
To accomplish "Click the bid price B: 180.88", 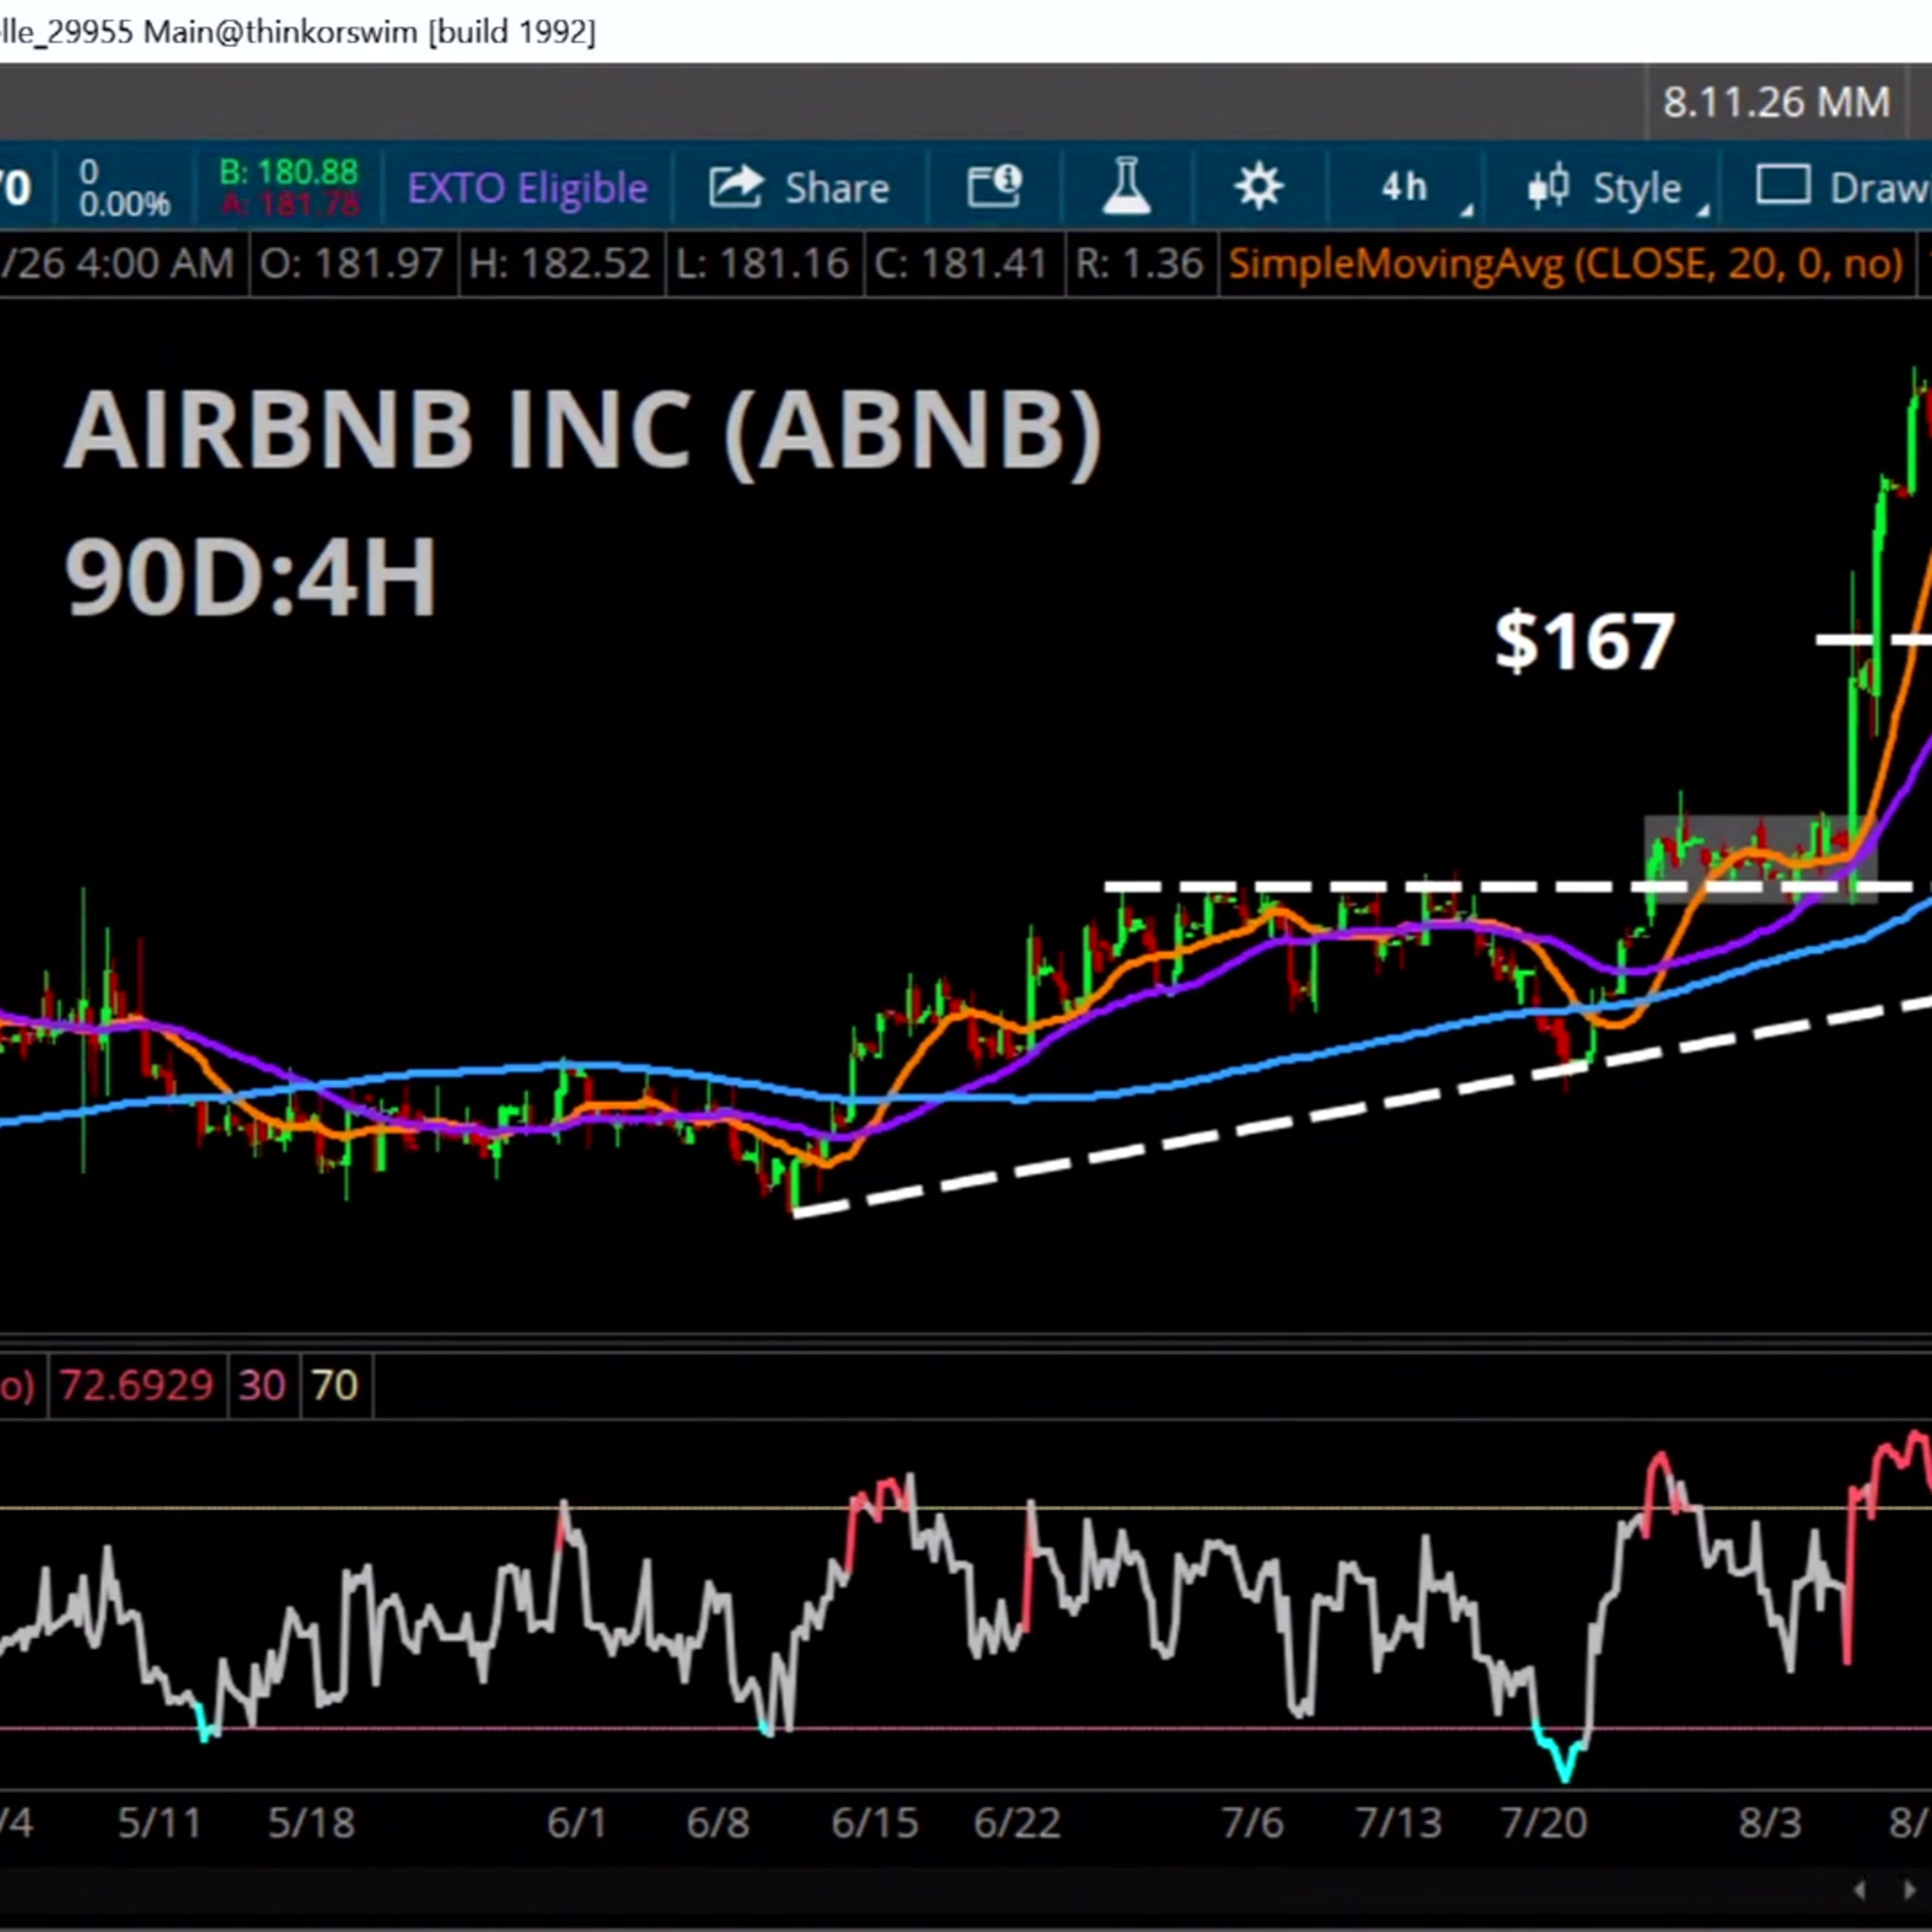I will tap(288, 172).
